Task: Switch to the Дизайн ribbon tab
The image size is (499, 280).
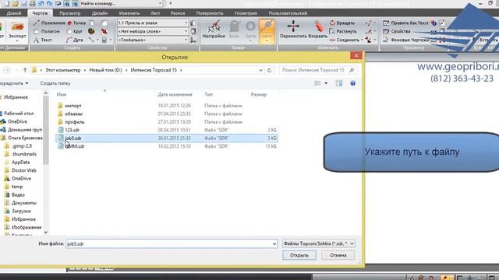Action: click(100, 13)
